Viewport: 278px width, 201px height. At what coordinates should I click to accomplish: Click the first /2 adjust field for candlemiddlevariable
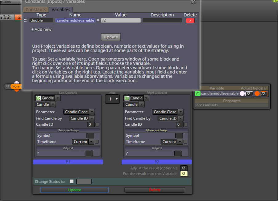coord(249,94)
